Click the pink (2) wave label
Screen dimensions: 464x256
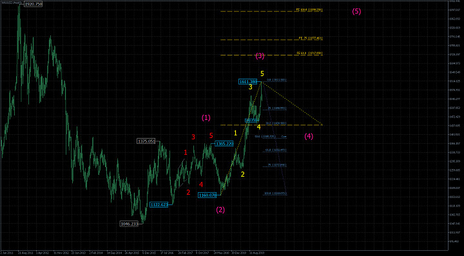pos(220,210)
